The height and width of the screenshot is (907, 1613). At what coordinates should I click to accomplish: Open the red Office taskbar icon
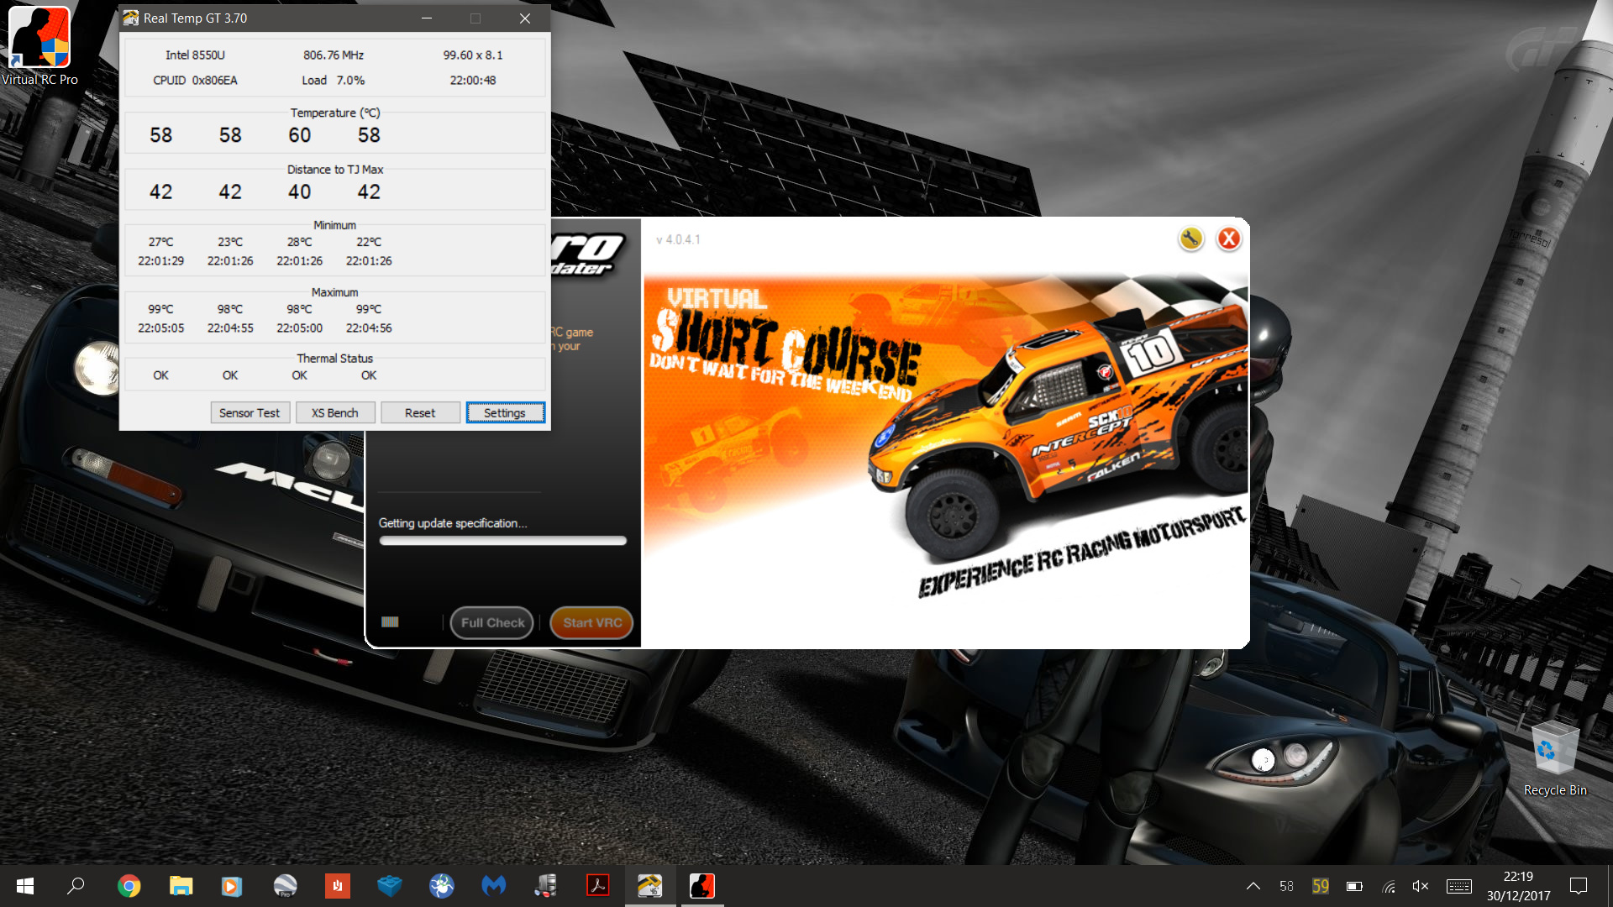[x=337, y=886]
